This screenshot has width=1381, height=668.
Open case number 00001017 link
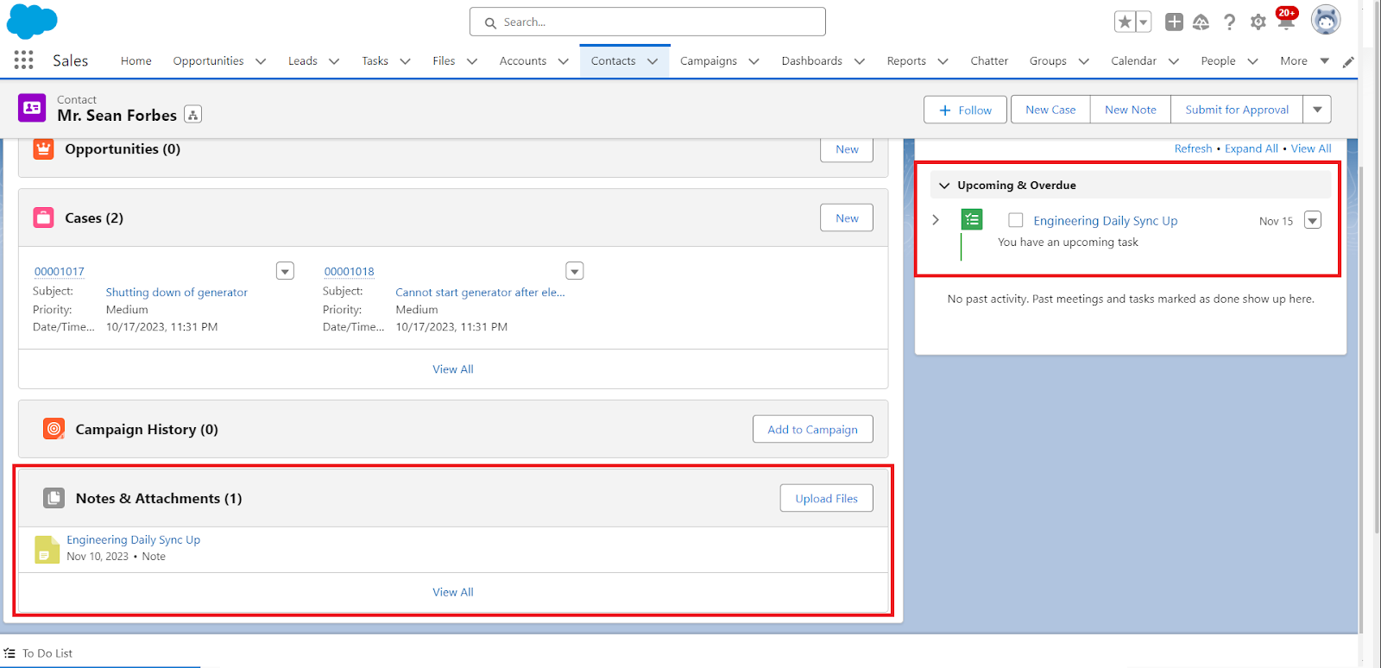pyautogui.click(x=60, y=271)
